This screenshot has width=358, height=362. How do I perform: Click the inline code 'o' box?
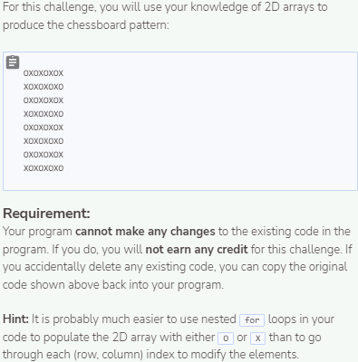pyautogui.click(x=226, y=338)
